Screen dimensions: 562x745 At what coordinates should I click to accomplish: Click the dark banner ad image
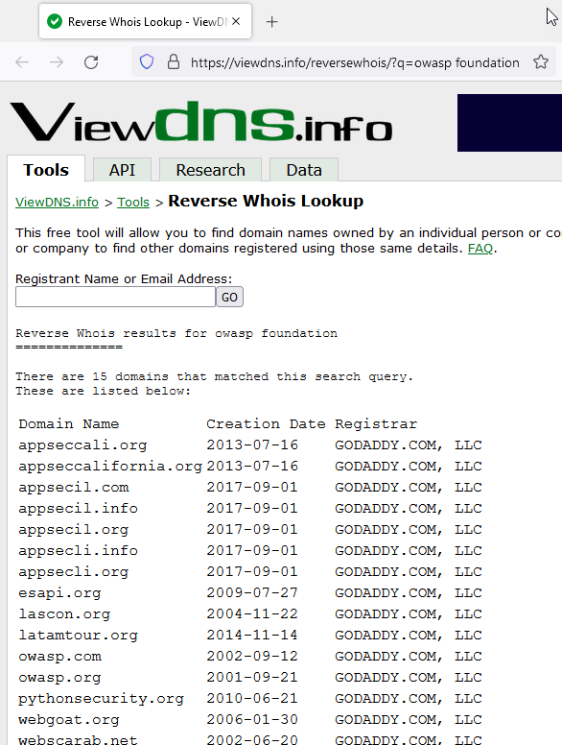[509, 123]
